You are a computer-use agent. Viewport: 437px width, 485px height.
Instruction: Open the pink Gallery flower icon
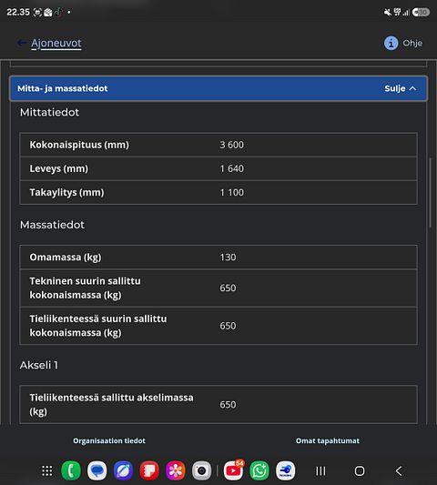point(175,470)
